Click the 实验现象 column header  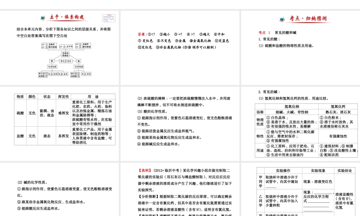point(318,171)
